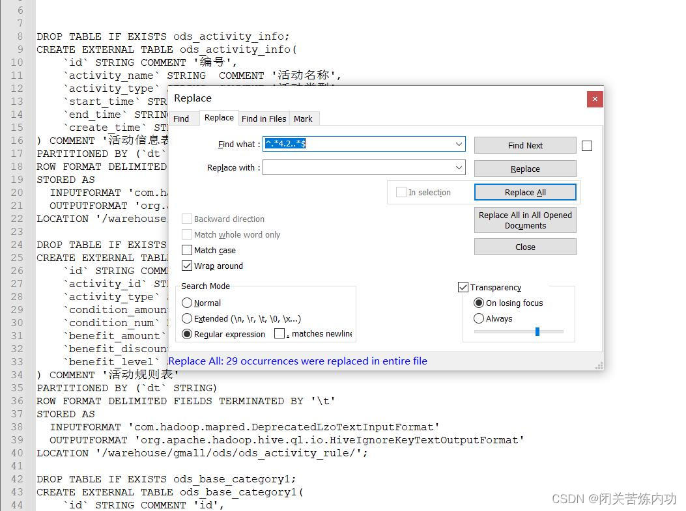Image resolution: width=686 pixels, height=511 pixels.
Task: Expand the Replace with history dropdown
Action: point(459,167)
